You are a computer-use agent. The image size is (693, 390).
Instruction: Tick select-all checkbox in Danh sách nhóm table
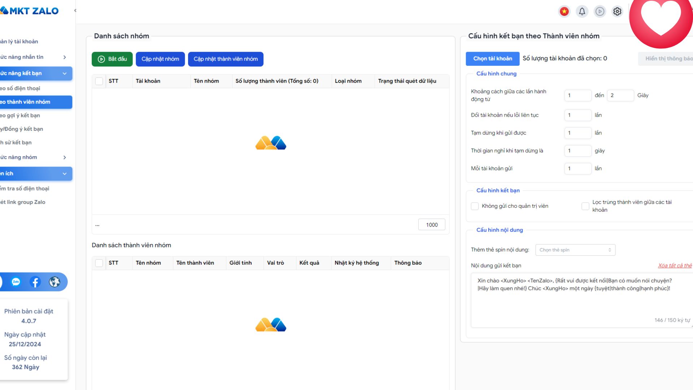99,81
